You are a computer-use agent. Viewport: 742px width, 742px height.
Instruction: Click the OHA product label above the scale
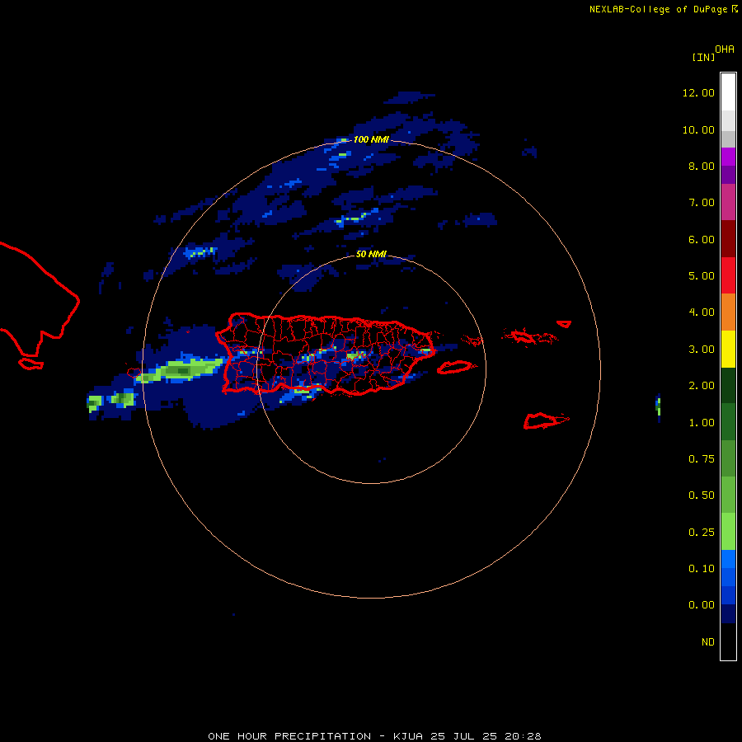click(725, 49)
